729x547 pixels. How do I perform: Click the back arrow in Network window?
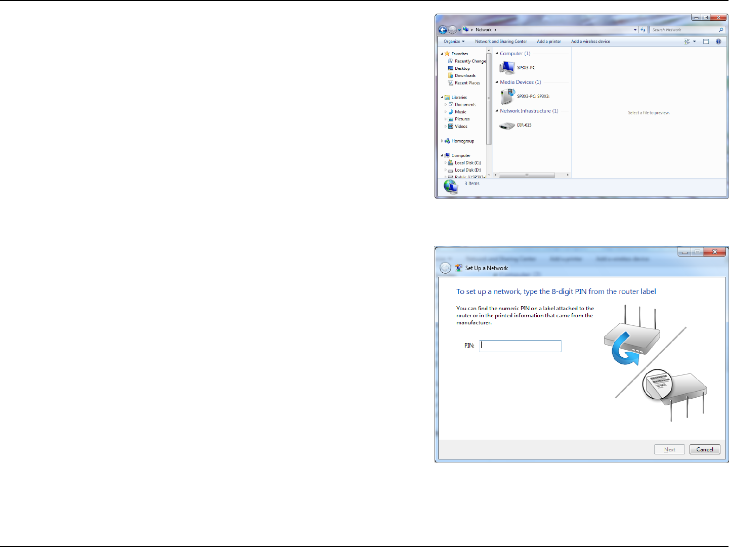pyautogui.click(x=443, y=30)
